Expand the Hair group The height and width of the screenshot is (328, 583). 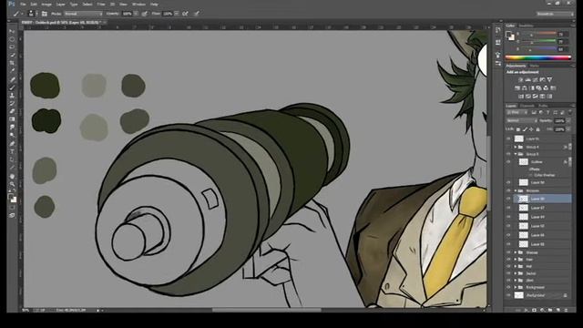pos(516,259)
